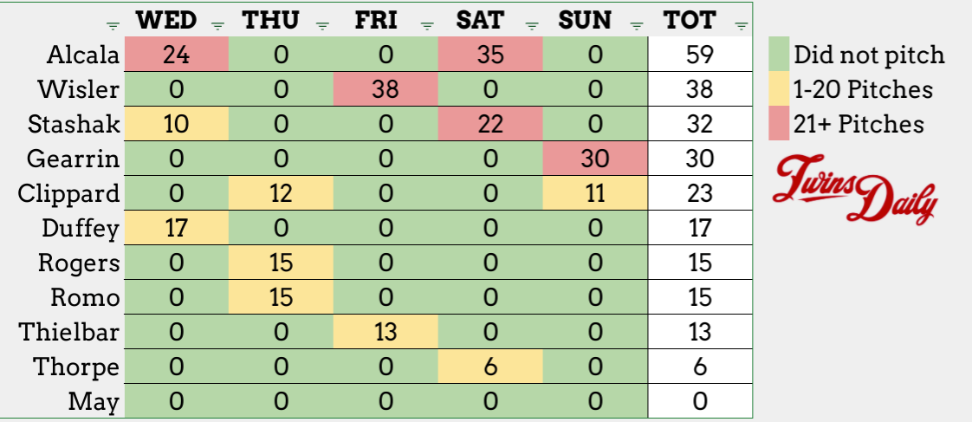The height and width of the screenshot is (422, 972).
Task: Select Gearrin's Sunday cell showing 30
Action: (x=595, y=159)
